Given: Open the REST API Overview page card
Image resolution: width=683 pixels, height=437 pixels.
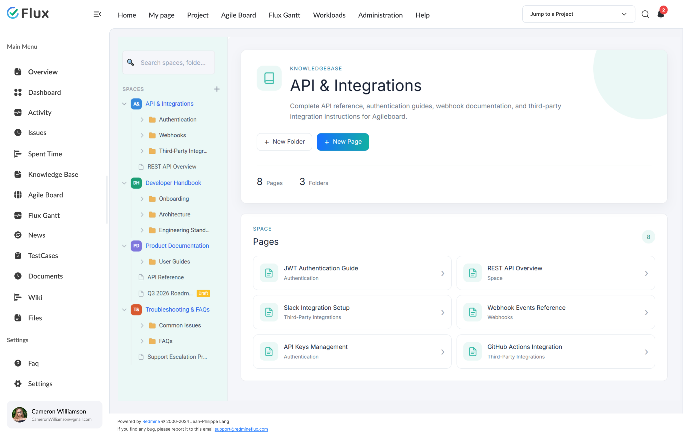Looking at the screenshot, I should (x=555, y=273).
